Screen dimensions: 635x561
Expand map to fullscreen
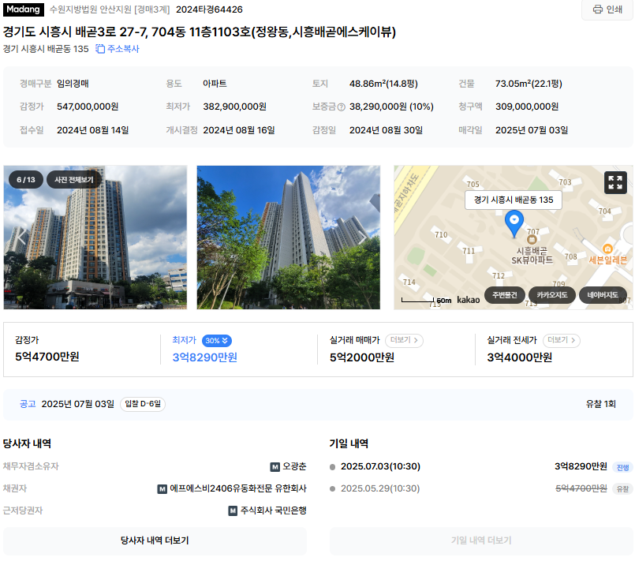pos(615,183)
